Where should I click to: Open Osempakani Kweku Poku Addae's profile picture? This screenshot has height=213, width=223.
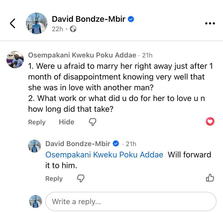15,60
